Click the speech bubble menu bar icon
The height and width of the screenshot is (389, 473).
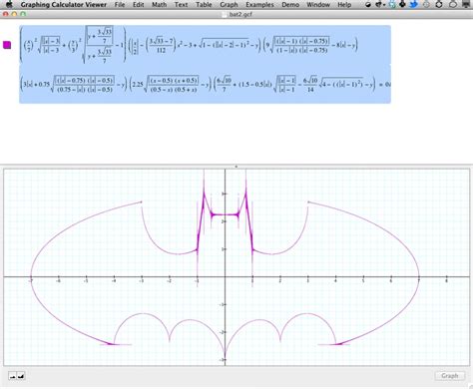(453, 5)
